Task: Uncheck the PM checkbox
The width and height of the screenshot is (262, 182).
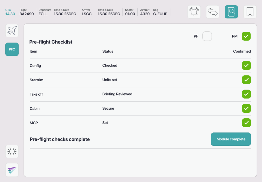Action: 246,36
